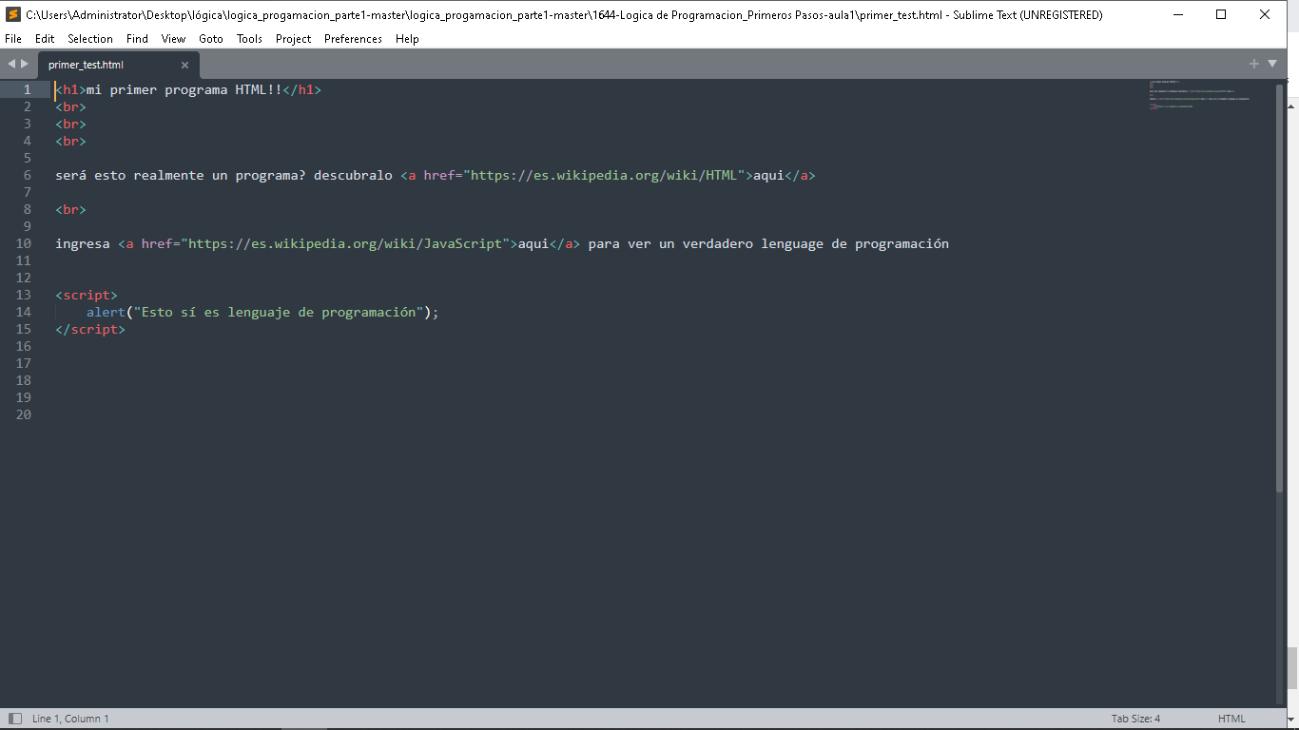Open the Find menu
Image resolution: width=1299 pixels, height=730 pixels.
pos(137,39)
